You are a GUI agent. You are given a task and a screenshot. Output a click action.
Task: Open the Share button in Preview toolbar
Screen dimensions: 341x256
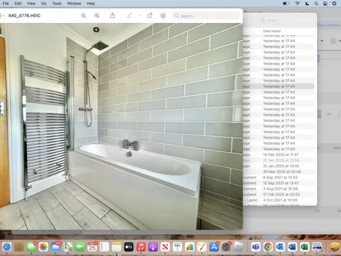(112, 16)
